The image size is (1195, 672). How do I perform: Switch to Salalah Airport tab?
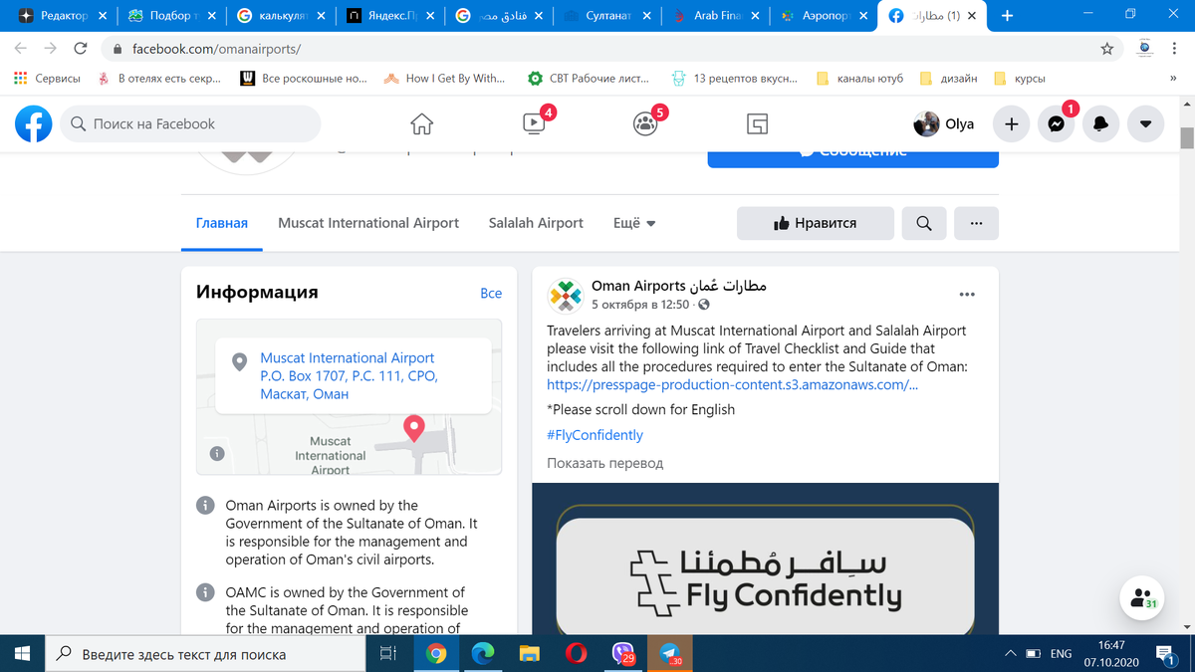[x=536, y=223]
